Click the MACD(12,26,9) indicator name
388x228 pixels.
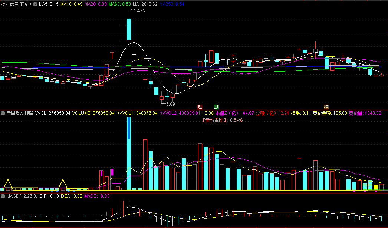(x=22, y=196)
